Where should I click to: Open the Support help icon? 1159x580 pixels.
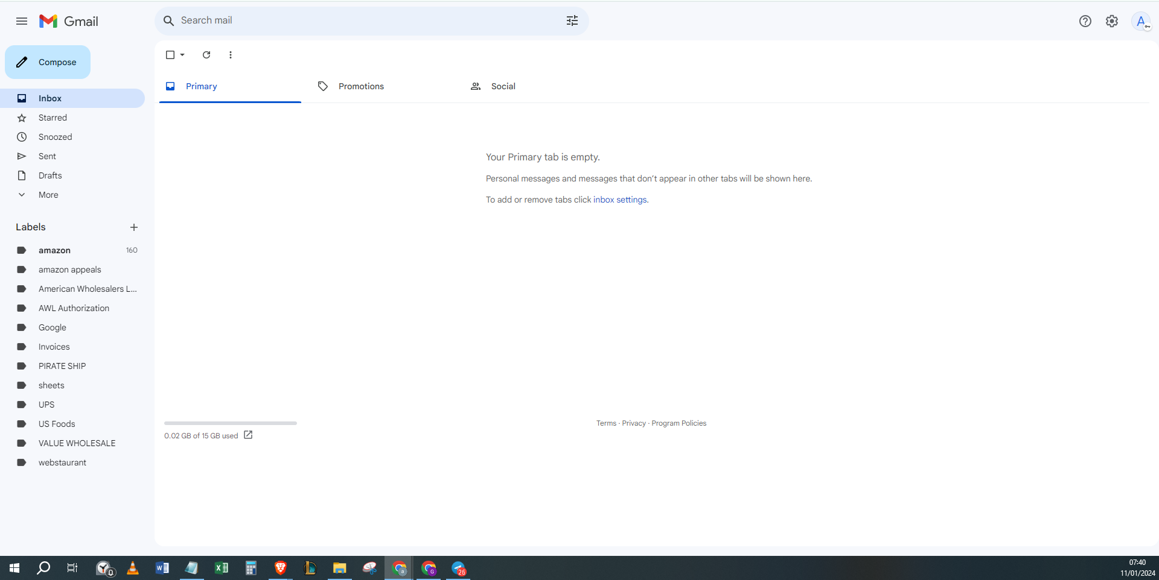[x=1085, y=21]
